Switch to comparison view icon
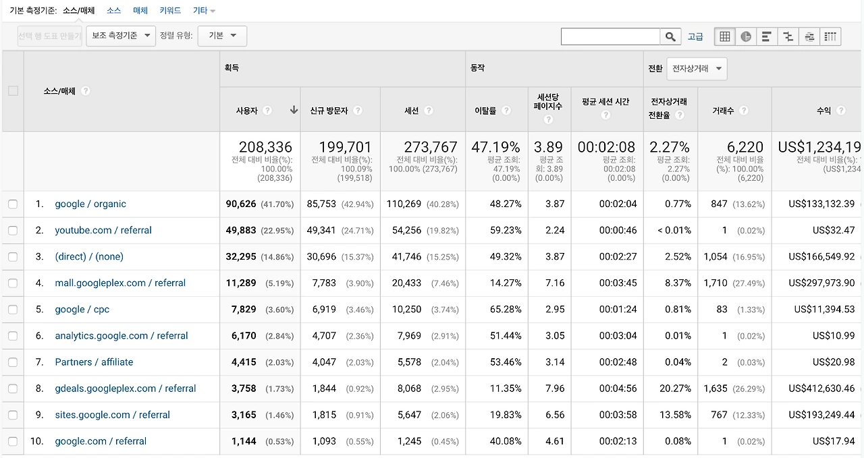The width and height of the screenshot is (864, 458). click(788, 36)
